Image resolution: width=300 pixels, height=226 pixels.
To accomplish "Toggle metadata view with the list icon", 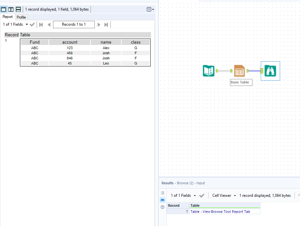I will coord(163,193).
